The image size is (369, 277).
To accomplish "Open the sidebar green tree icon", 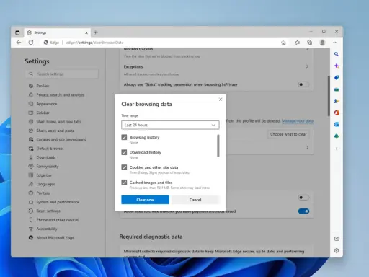I will [337, 136].
